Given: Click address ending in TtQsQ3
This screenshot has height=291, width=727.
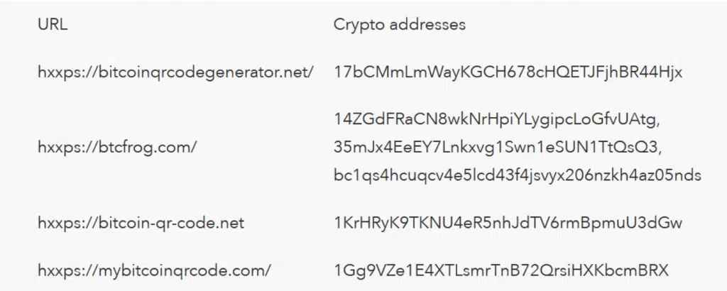Looking at the screenshot, I should click(x=496, y=148).
